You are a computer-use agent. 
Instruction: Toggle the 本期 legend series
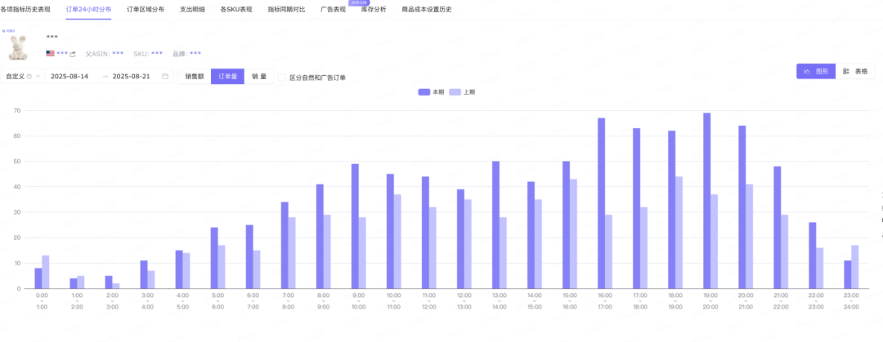point(432,91)
